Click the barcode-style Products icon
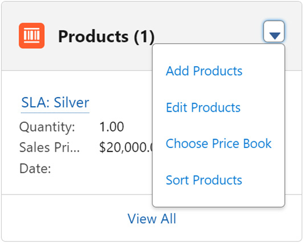 click(x=32, y=36)
